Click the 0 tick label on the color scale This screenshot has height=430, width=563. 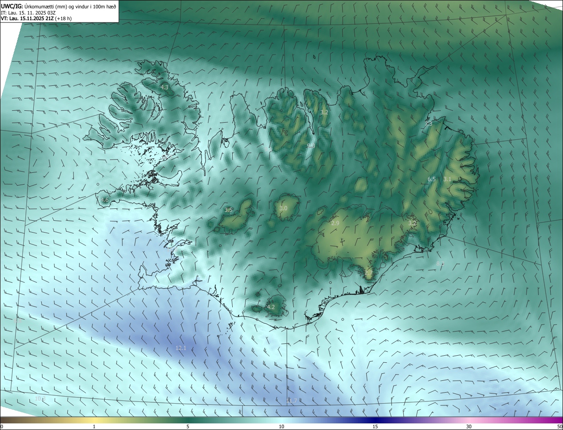click(x=2, y=426)
